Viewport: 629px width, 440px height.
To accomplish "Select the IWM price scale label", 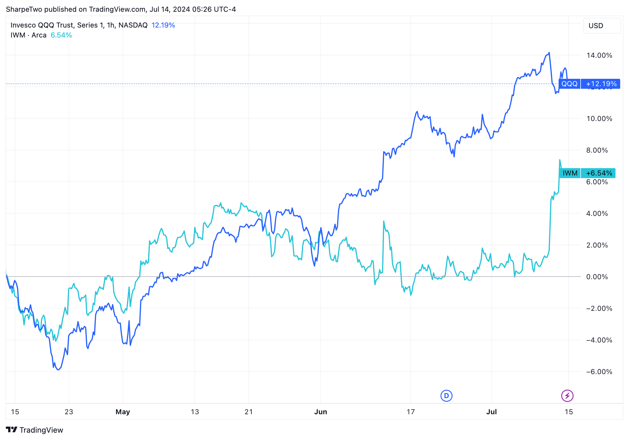I will 570,173.
